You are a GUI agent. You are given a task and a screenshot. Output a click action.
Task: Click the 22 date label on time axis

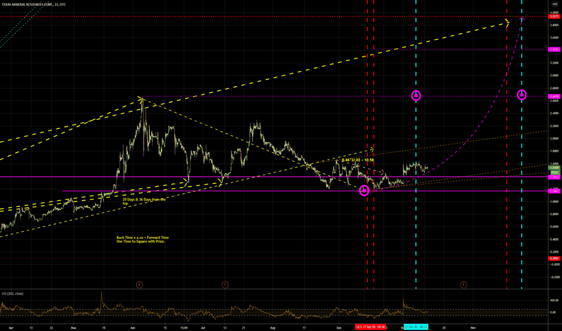tap(51, 327)
